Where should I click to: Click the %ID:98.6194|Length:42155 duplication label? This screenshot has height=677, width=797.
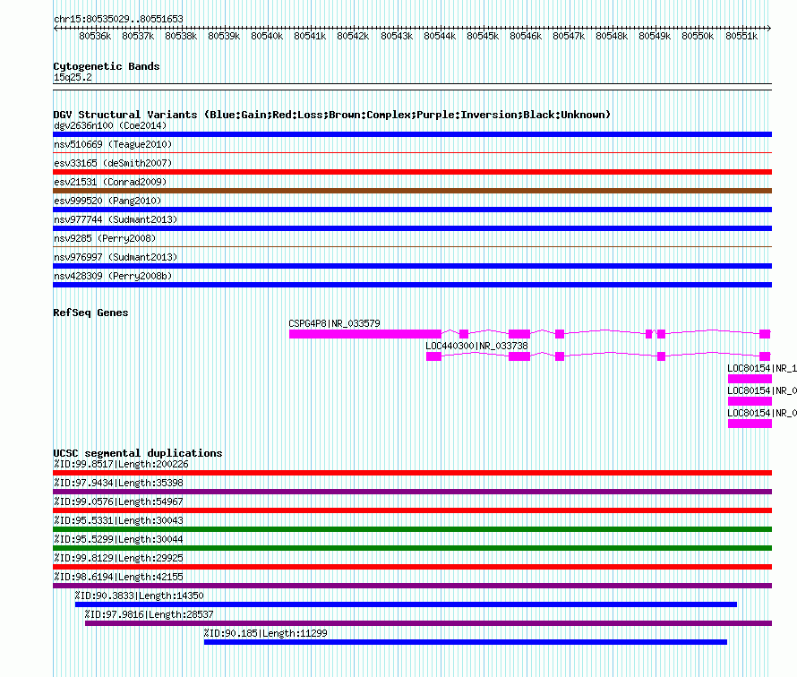click(x=118, y=577)
